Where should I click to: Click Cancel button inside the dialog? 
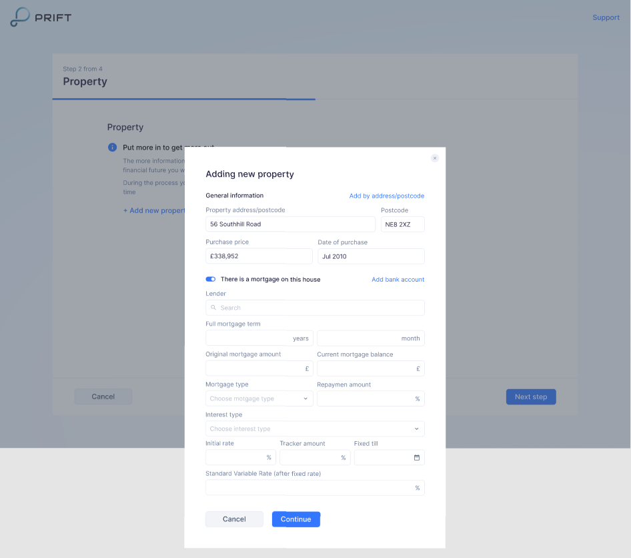point(234,519)
